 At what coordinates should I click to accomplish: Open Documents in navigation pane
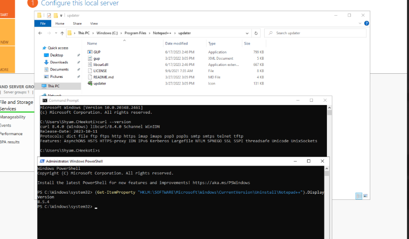pyautogui.click(x=59, y=70)
